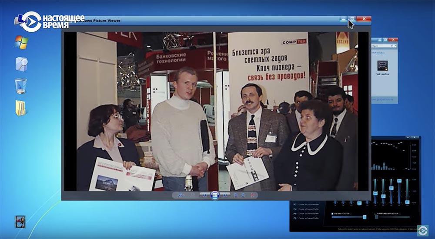The height and width of the screenshot is (239, 435).
Task: Minimize the Dolby equalizer window
Action: (408, 137)
